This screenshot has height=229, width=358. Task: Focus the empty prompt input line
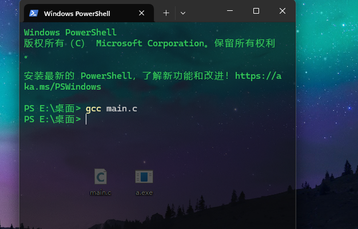[x=172, y=119]
